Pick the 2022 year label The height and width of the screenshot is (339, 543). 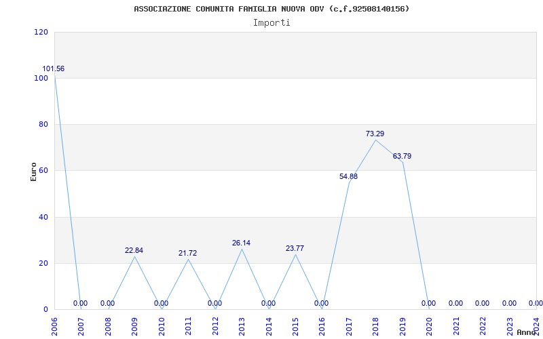coord(483,327)
